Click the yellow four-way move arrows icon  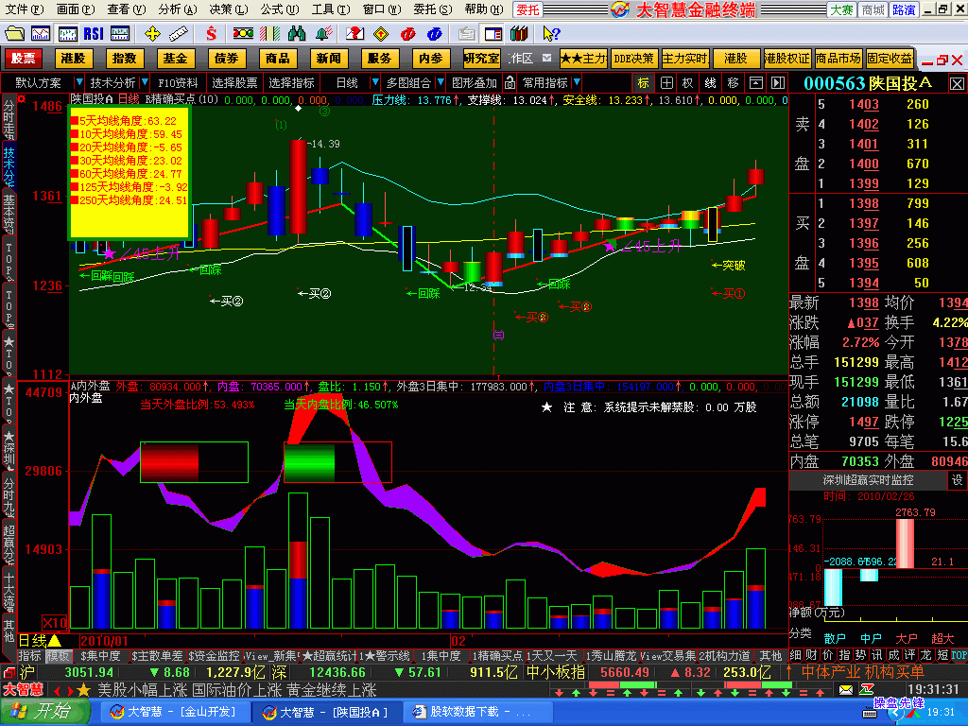(x=152, y=33)
